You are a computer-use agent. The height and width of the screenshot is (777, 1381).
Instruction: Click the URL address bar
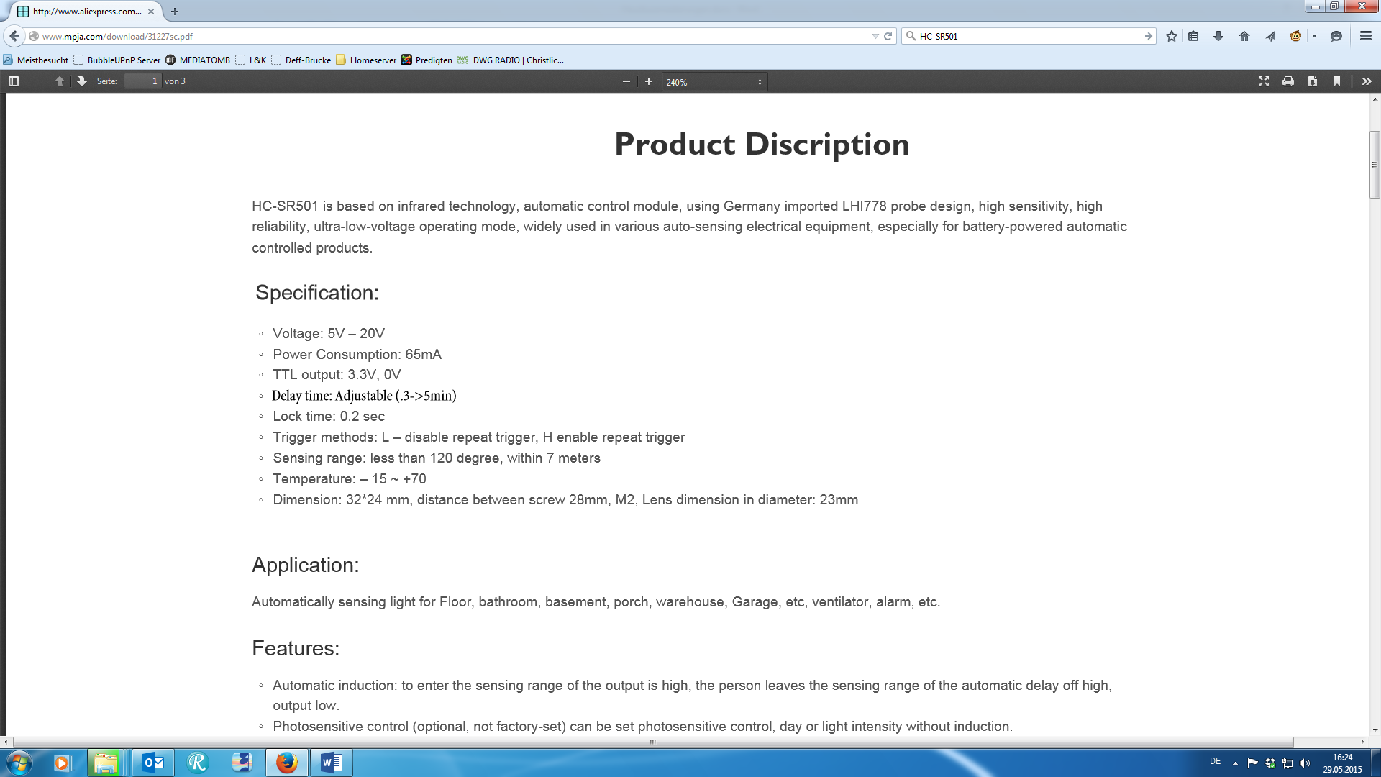coord(453,36)
